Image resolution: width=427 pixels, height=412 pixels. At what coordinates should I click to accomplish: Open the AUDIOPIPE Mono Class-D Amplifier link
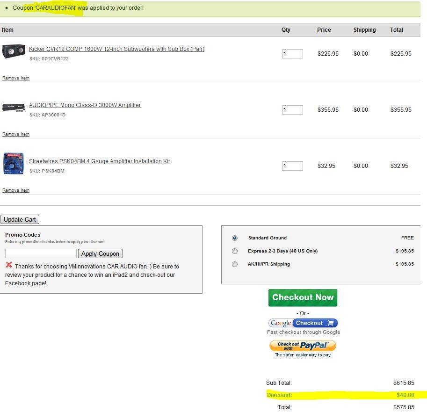[x=85, y=105]
